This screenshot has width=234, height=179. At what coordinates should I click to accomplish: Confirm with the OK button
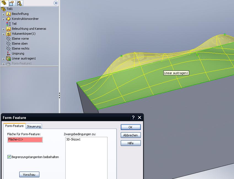click(131, 127)
